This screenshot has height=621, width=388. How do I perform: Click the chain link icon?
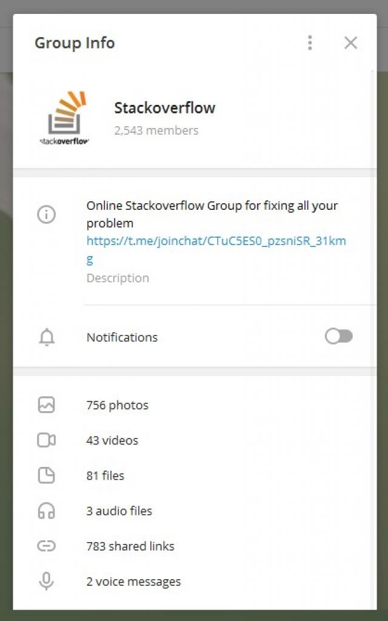pos(46,546)
